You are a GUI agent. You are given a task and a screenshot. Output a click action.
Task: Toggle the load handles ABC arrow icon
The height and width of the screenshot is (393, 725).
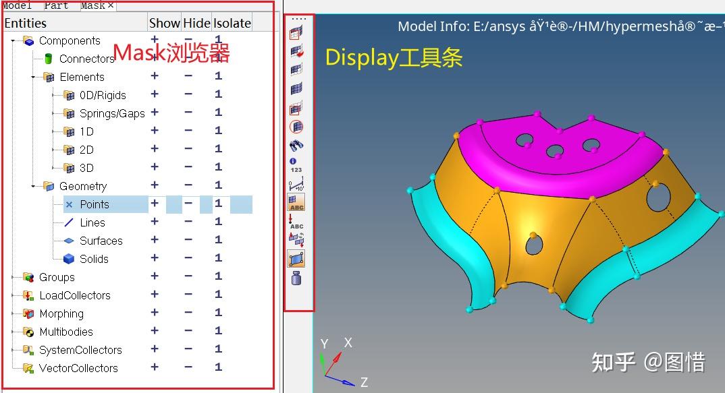296,222
